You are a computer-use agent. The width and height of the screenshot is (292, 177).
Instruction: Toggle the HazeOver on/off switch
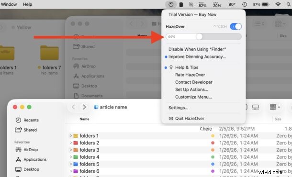pos(236,27)
